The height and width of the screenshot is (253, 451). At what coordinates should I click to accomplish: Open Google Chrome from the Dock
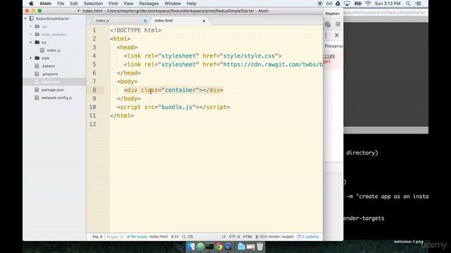pyautogui.click(x=219, y=247)
